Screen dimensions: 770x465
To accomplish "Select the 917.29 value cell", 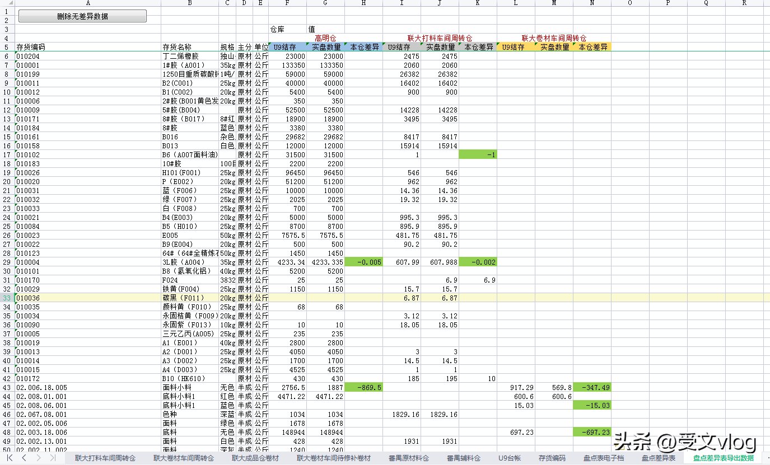I will tap(516, 387).
